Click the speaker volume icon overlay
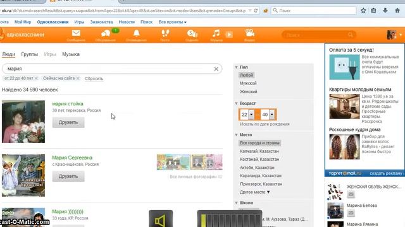This screenshot has height=227, width=405. point(161,219)
